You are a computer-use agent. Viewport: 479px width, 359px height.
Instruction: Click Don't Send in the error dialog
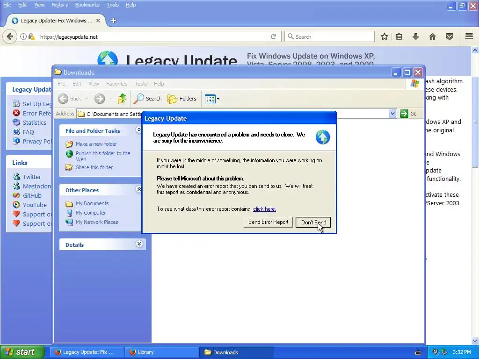[313, 222]
